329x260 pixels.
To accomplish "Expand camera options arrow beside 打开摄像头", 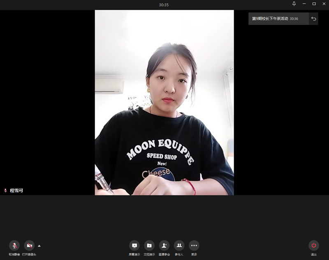I will click(39, 246).
